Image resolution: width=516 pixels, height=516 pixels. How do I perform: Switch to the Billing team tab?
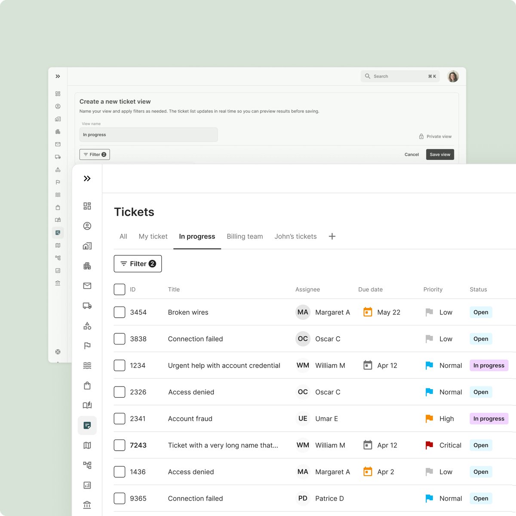(245, 236)
